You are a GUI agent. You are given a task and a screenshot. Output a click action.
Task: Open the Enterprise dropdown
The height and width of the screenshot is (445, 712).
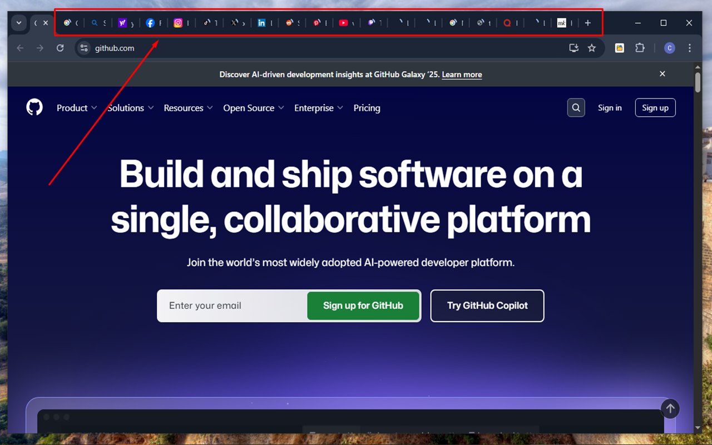tap(319, 108)
